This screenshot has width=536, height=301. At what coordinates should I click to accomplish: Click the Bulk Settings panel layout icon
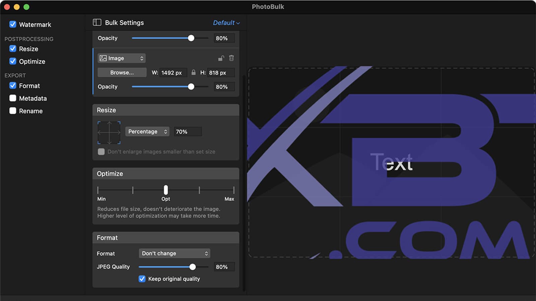click(x=97, y=22)
